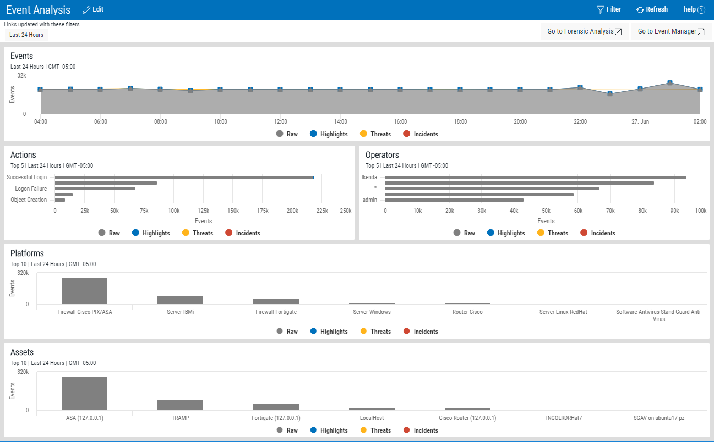Screen dimensions: 714x442
Task: Open help question mark icon
Action: pos(701,10)
